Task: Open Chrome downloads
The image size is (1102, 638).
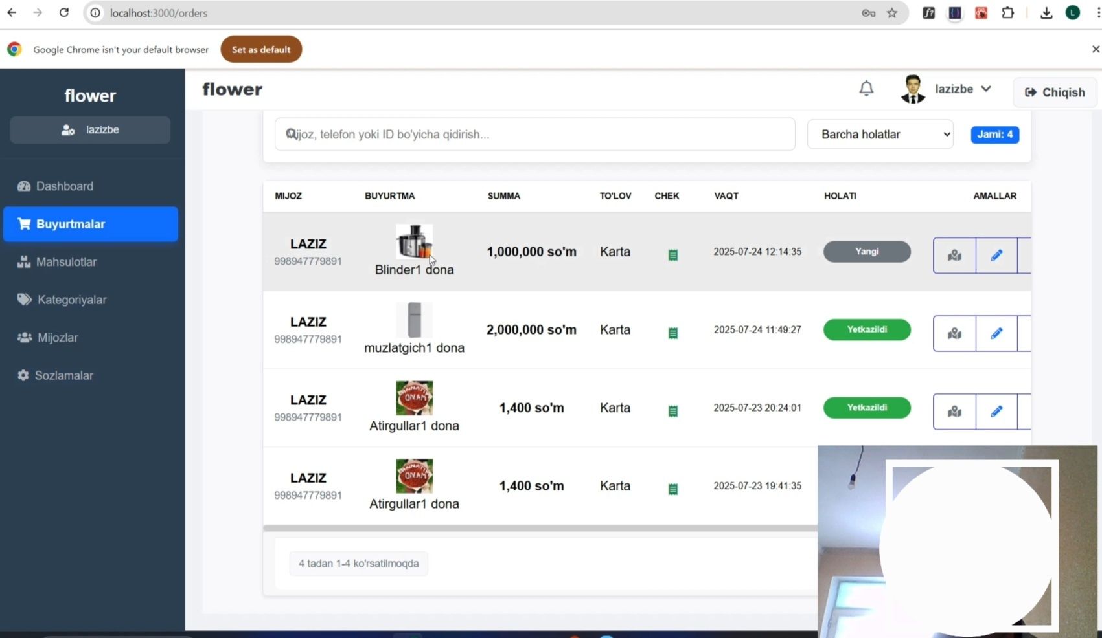Action: 1046,12
